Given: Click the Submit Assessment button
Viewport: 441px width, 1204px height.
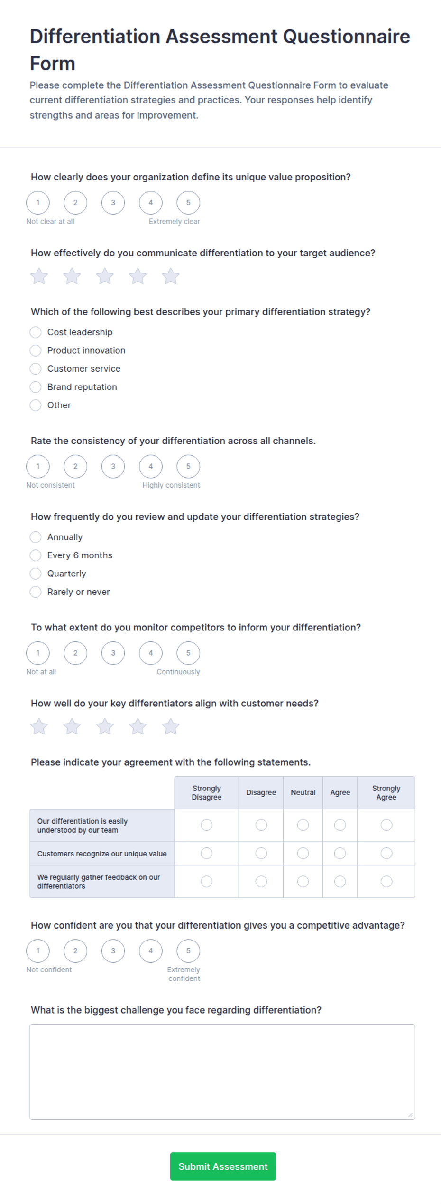Looking at the screenshot, I should tap(223, 1166).
